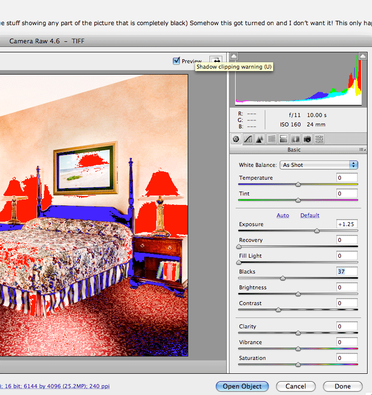Click the Auto tone link
The image size is (372, 395).
tap(283, 215)
